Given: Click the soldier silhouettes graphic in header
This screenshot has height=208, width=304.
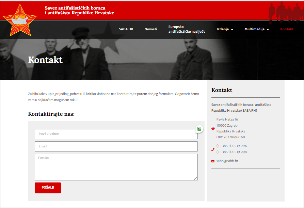Looking at the screenshot, I should click(x=285, y=11).
